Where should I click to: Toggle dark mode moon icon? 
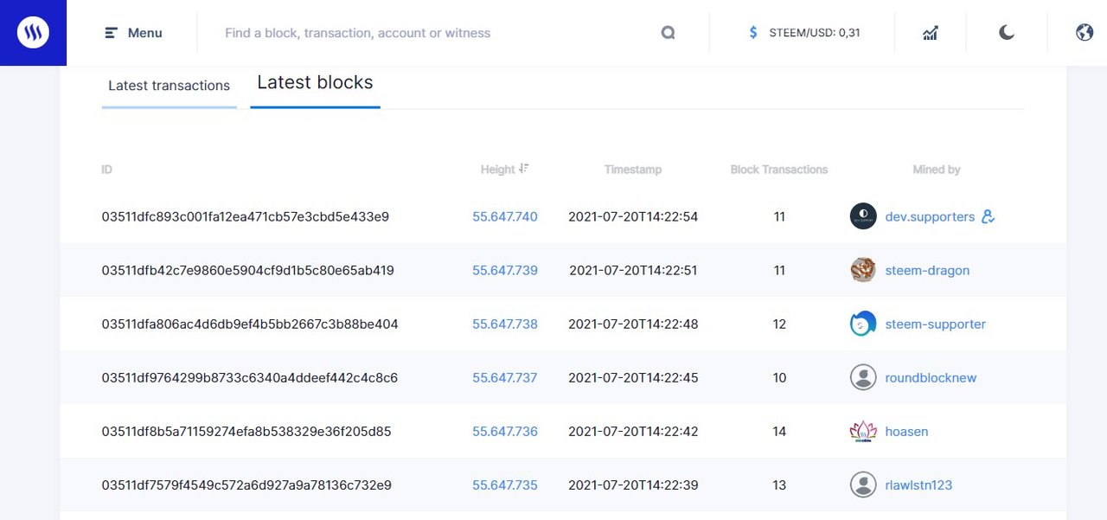point(1007,33)
